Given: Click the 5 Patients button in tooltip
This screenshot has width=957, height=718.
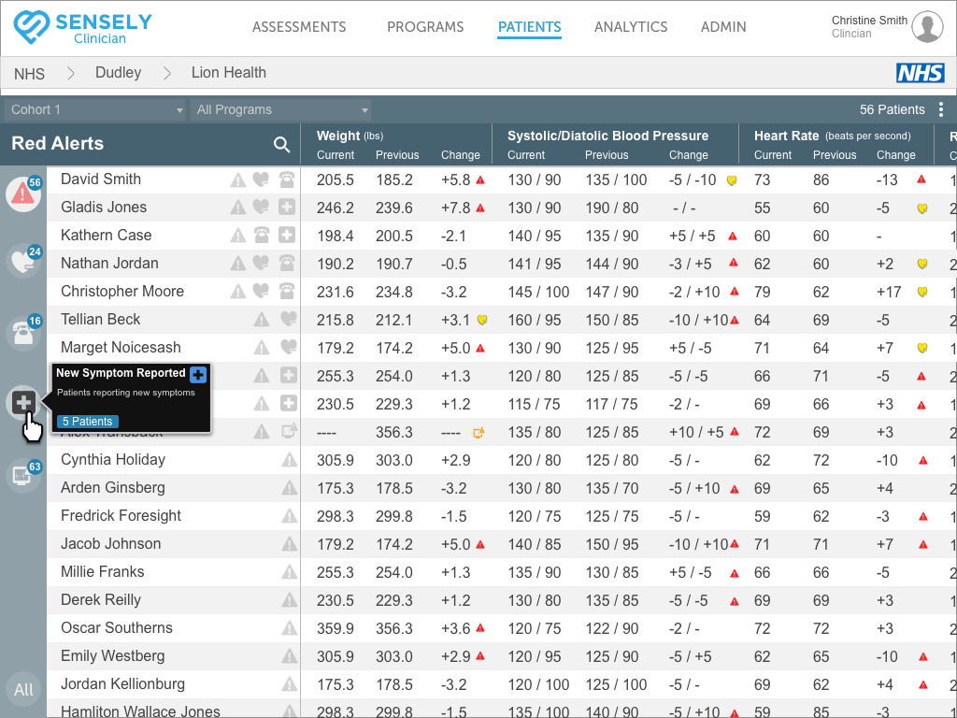Looking at the screenshot, I should pyautogui.click(x=88, y=422).
